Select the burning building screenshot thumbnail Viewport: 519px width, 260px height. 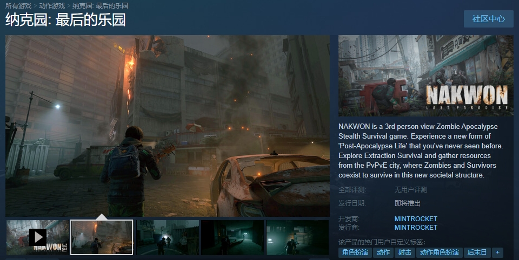102,237
